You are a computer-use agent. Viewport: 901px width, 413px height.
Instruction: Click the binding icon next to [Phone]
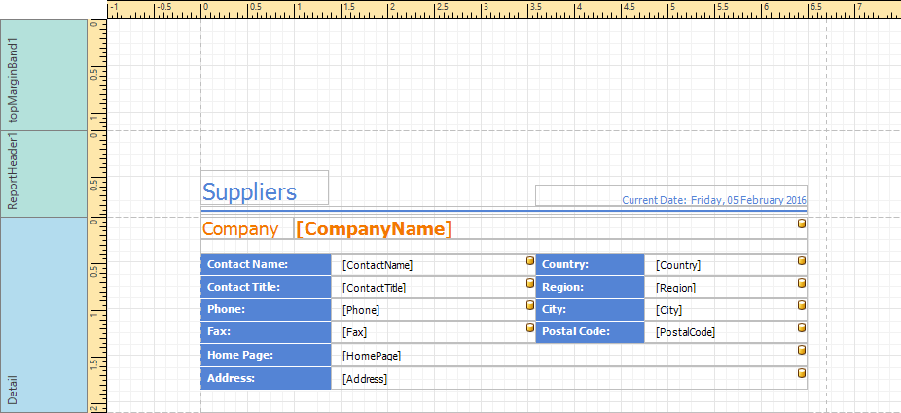point(530,305)
